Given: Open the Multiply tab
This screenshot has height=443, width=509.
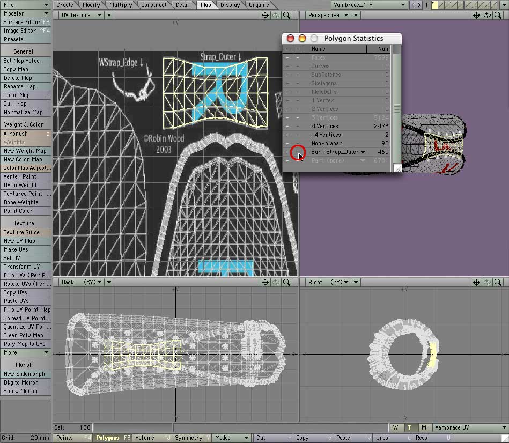Looking at the screenshot, I should click(121, 5).
